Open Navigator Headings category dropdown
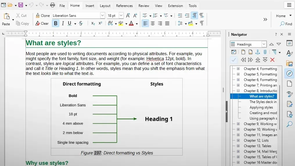The height and width of the screenshot is (166, 295). click(264, 44)
